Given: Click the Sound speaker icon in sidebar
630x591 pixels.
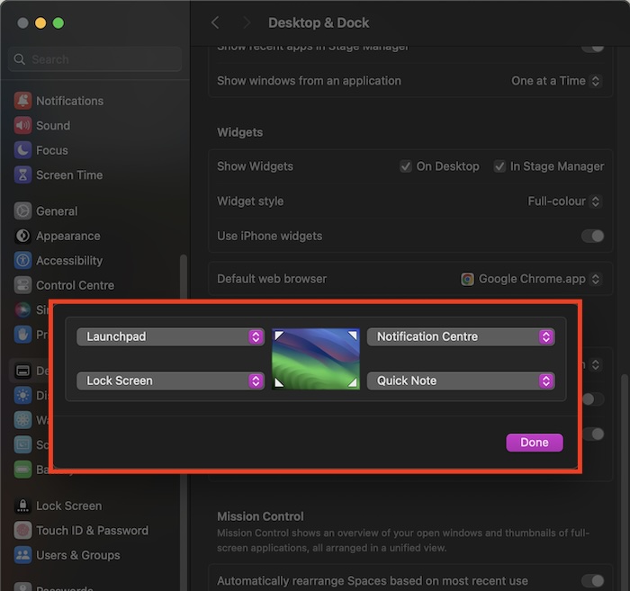Looking at the screenshot, I should tap(22, 126).
